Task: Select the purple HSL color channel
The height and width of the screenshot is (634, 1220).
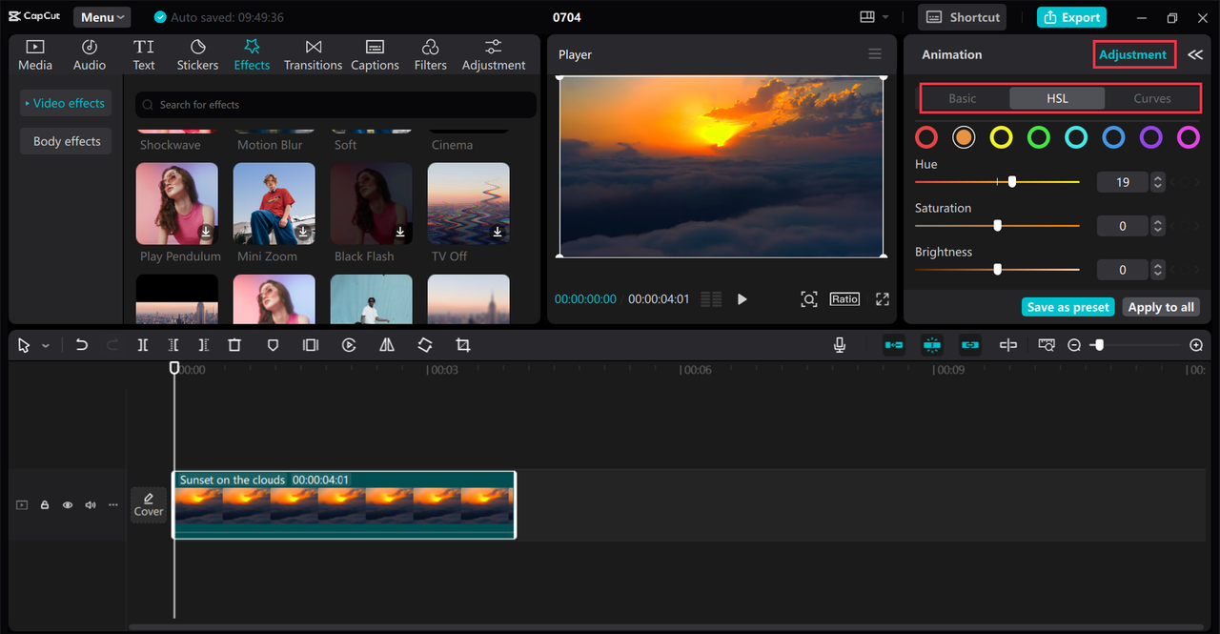Action: [x=1151, y=137]
